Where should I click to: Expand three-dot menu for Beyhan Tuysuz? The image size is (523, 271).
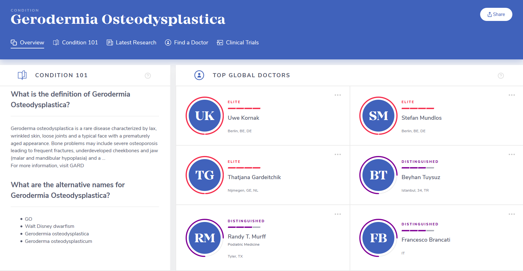512,154
